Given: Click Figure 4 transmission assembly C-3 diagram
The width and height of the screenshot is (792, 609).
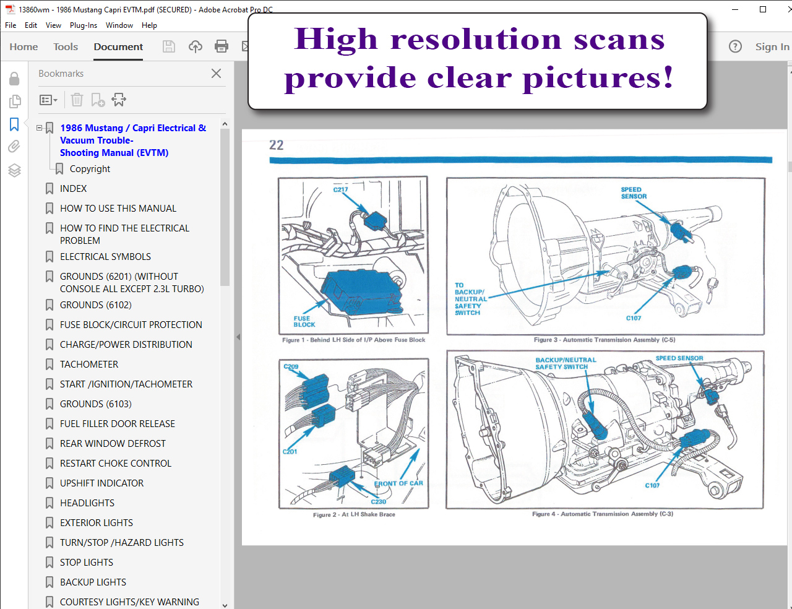Looking at the screenshot, I should pyautogui.click(x=605, y=430).
